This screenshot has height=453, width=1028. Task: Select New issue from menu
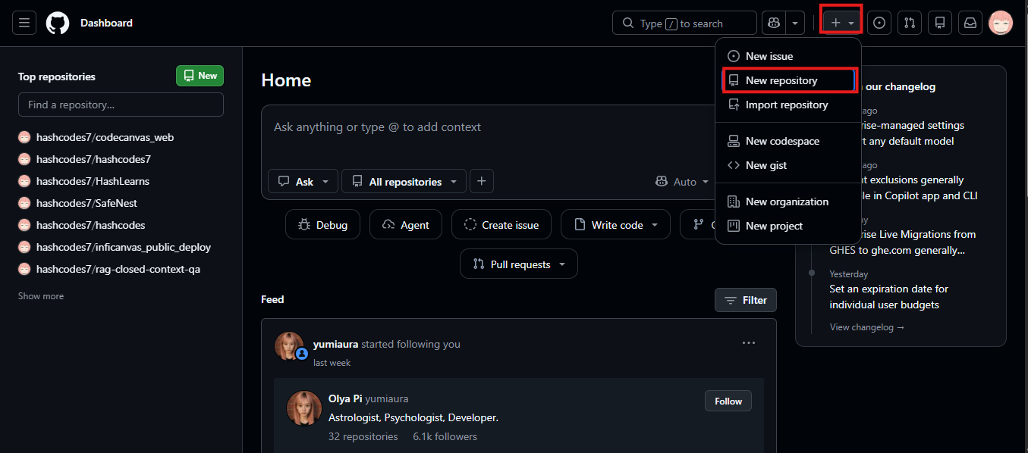[x=788, y=56]
